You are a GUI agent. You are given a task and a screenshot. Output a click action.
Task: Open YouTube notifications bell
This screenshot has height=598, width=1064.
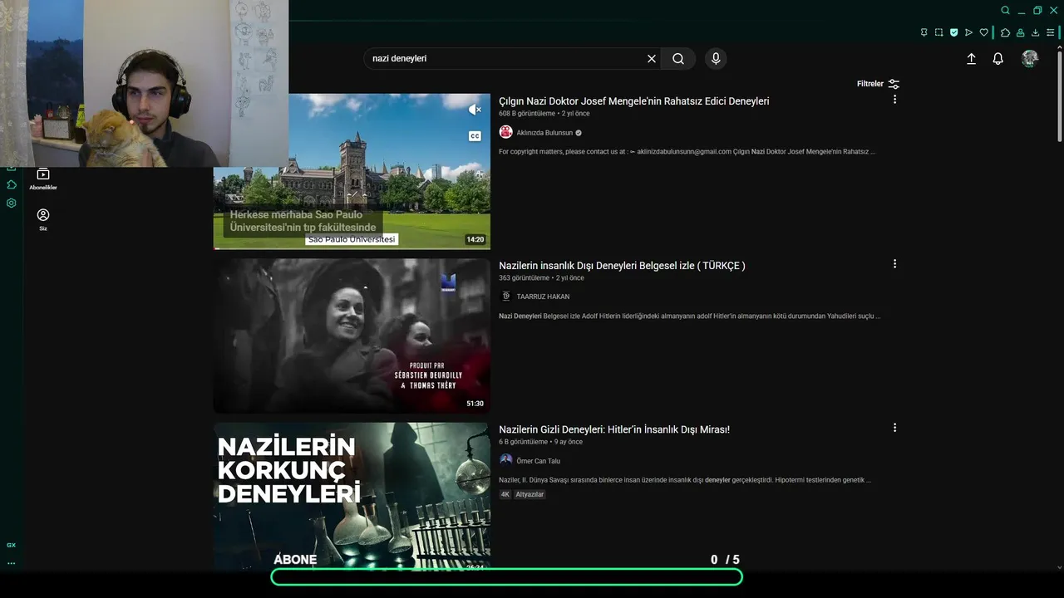tap(998, 59)
